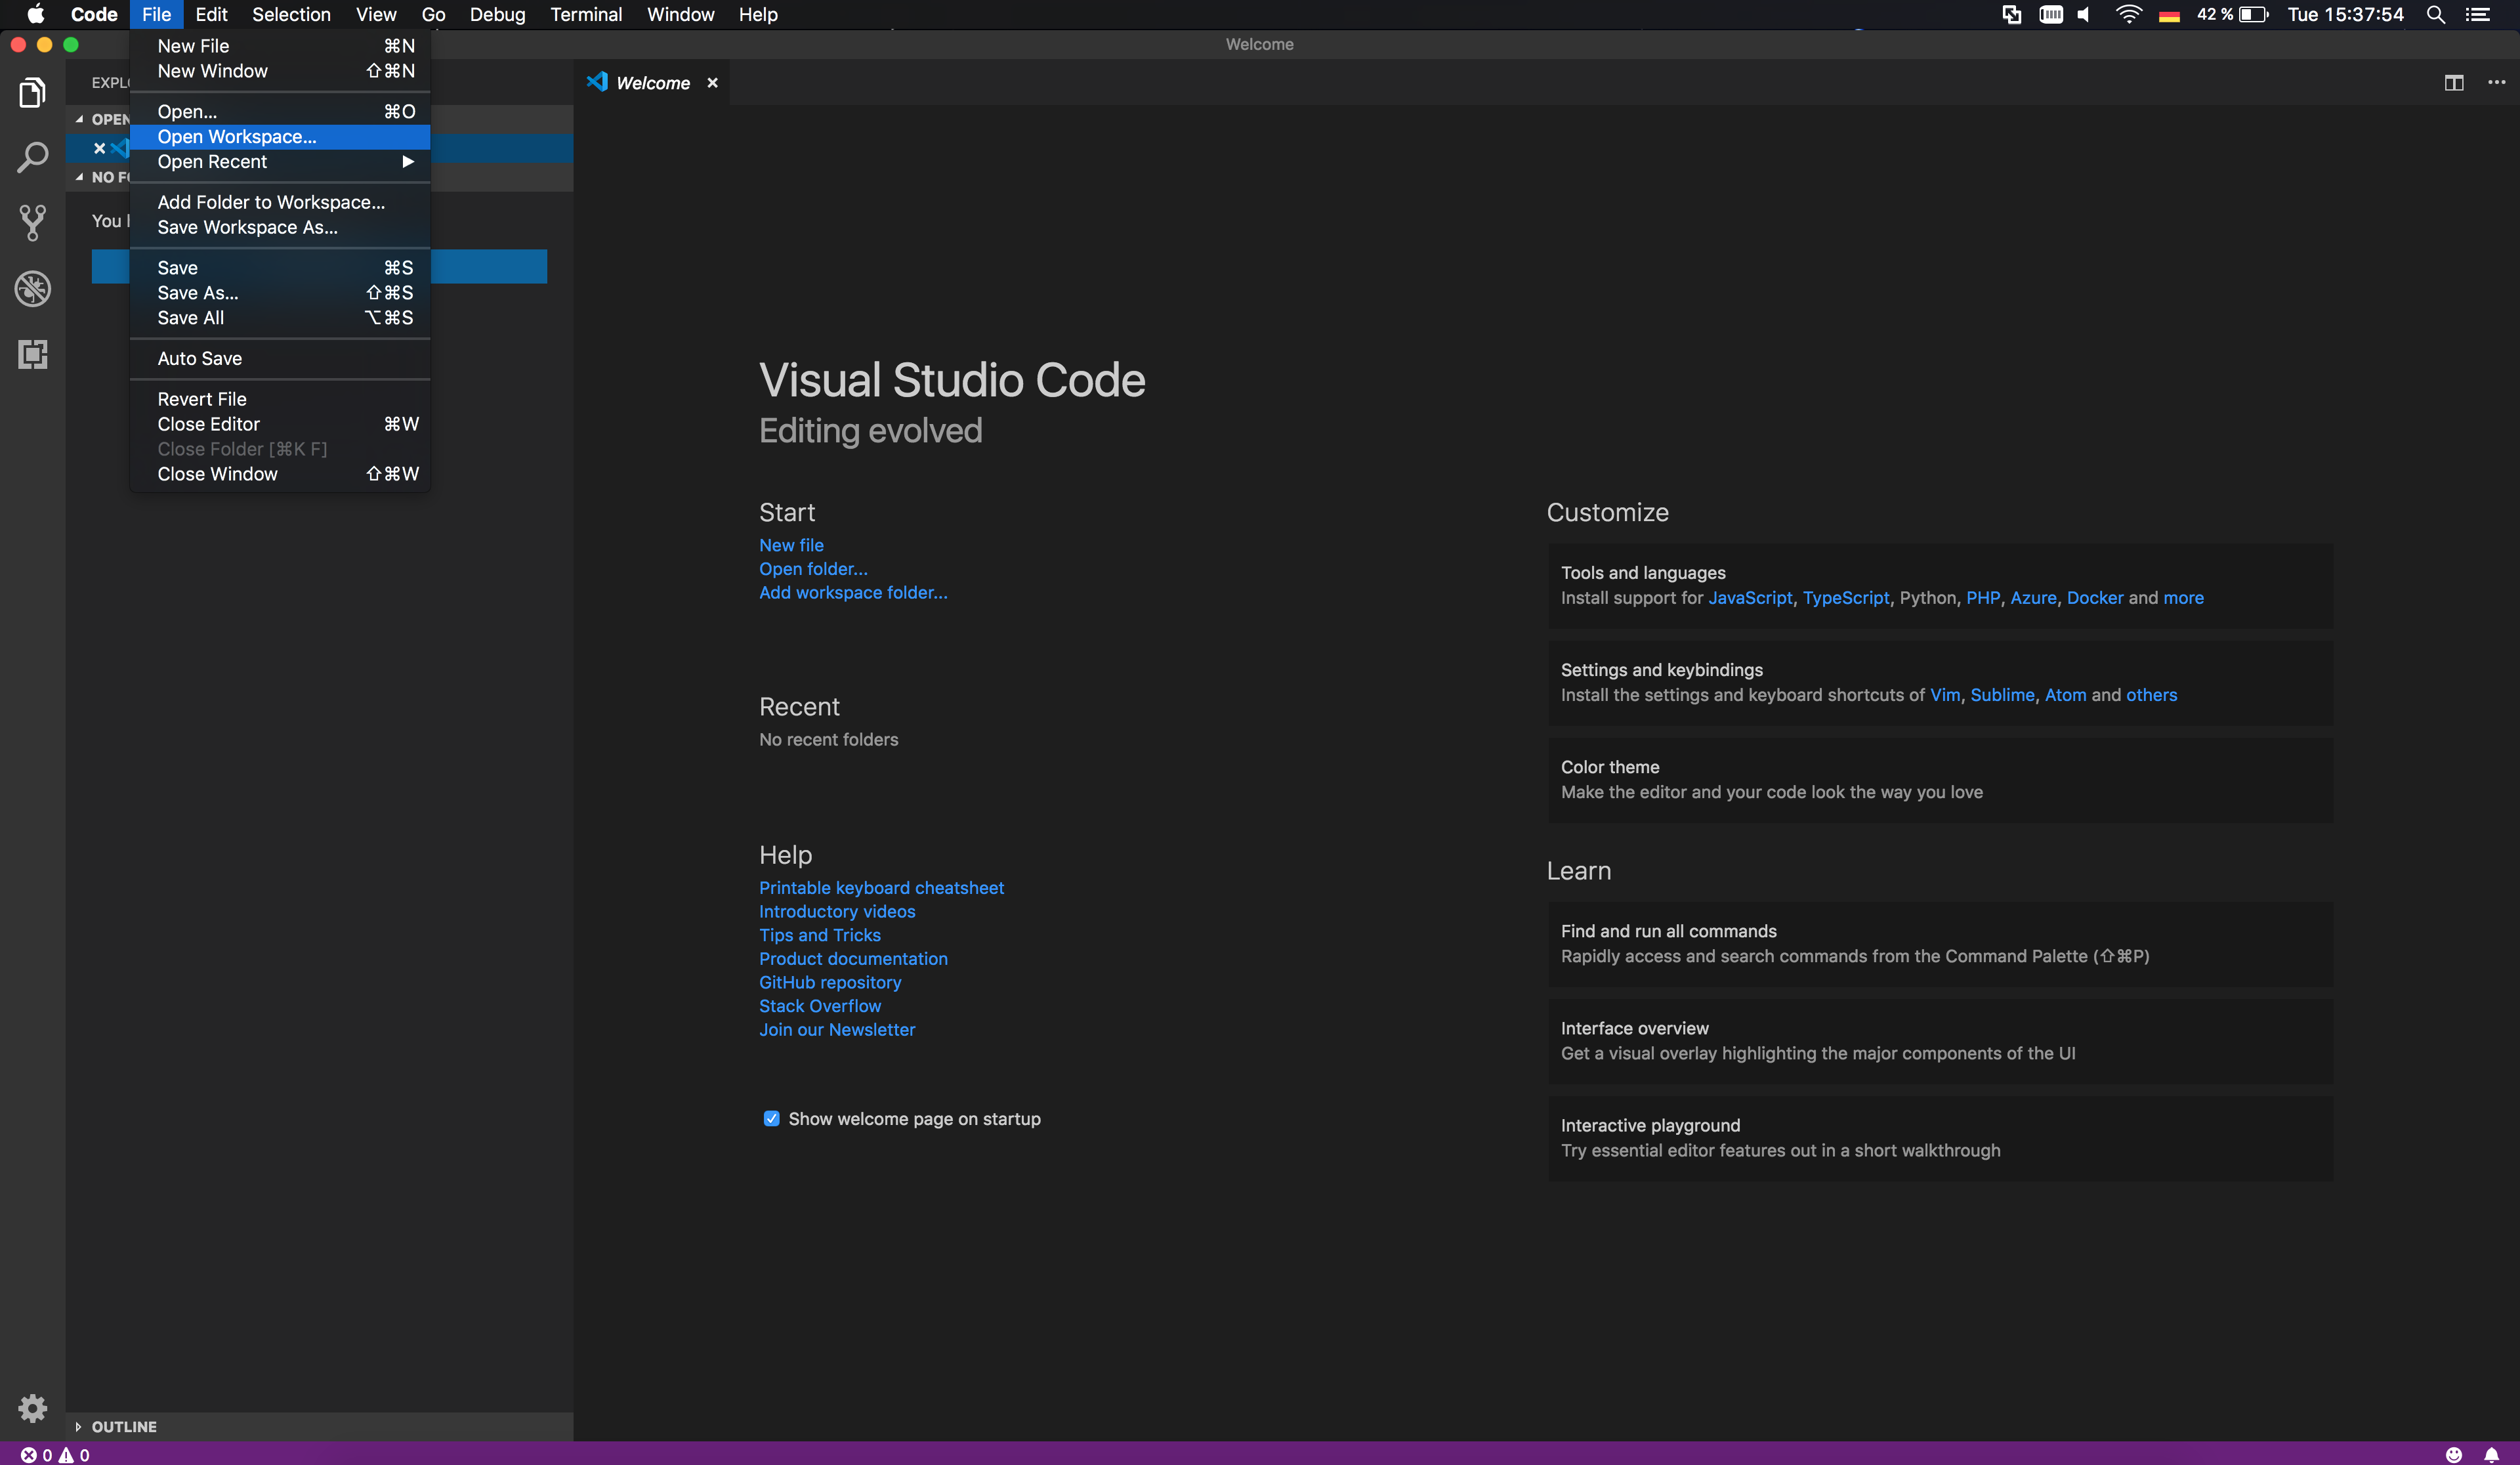Screen dimensions: 2520x1465
Task: Uncheck Show welcome page on startup
Action: (x=771, y=1119)
